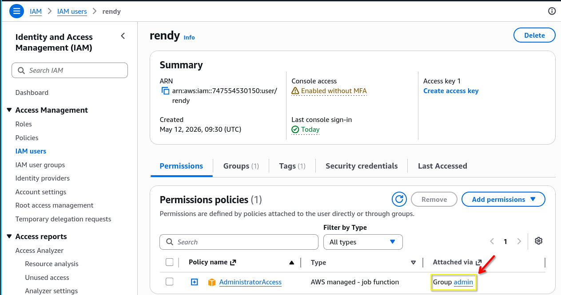Expand the AdministratorAccess policy row
Screen dimensions: 561x295
pyautogui.click(x=194, y=282)
